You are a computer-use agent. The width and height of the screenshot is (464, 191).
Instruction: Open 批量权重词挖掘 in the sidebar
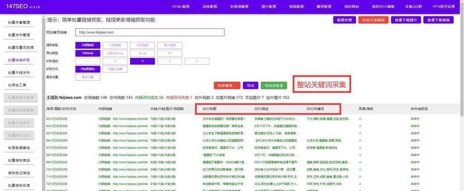pos(21,47)
